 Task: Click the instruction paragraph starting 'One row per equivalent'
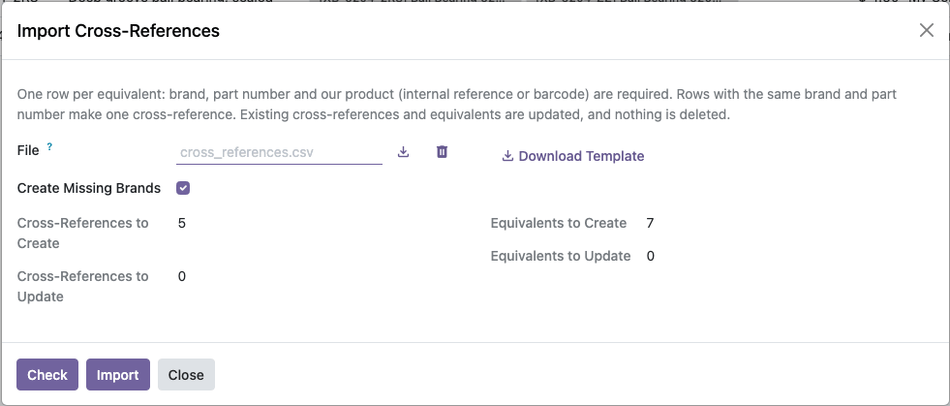click(x=457, y=105)
